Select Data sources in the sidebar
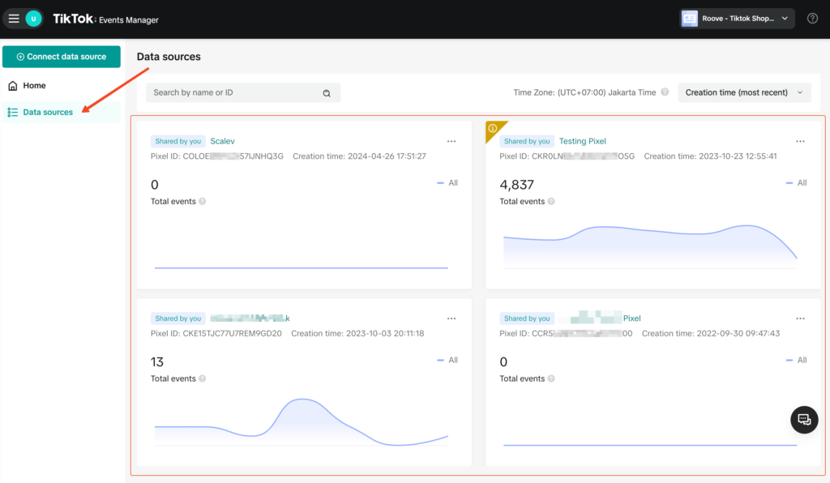Screen dimensions: 830x483 [62, 112]
